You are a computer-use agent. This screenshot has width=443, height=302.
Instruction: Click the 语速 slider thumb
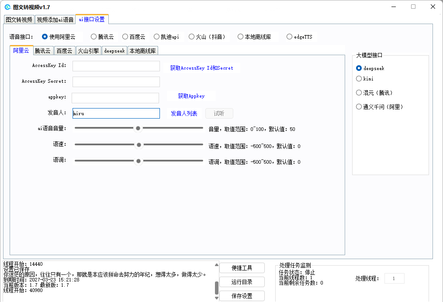[139, 145]
